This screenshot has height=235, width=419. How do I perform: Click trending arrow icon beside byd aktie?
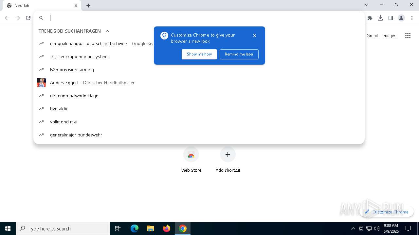[41, 109]
